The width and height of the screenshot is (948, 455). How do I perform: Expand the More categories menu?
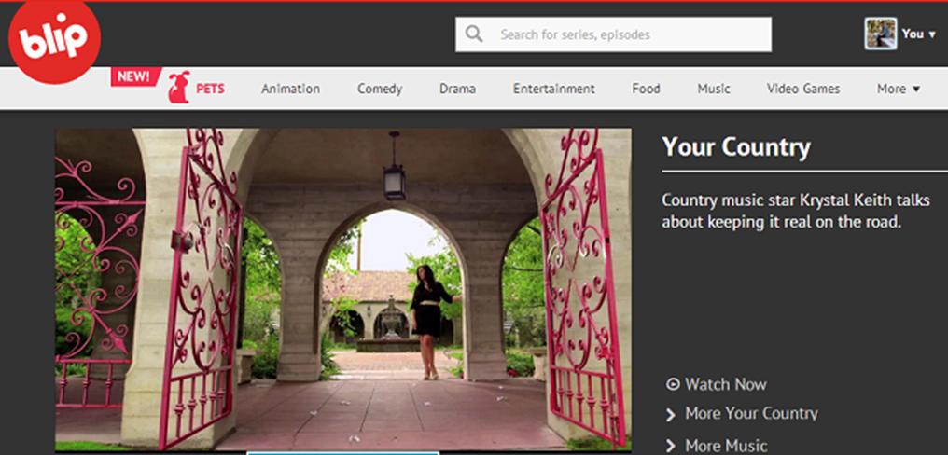899,89
